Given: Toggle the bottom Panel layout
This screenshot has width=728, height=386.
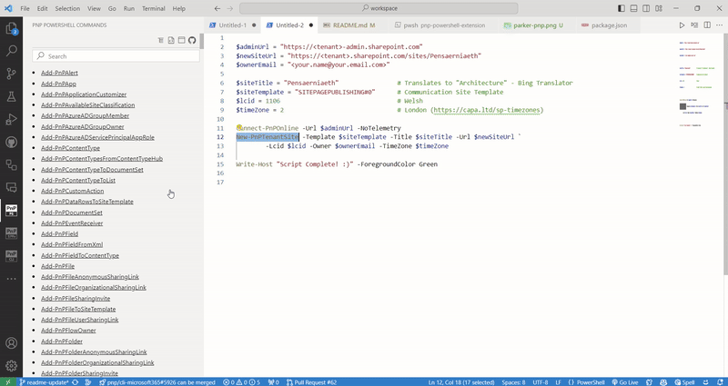Looking at the screenshot, I should tap(633, 8).
